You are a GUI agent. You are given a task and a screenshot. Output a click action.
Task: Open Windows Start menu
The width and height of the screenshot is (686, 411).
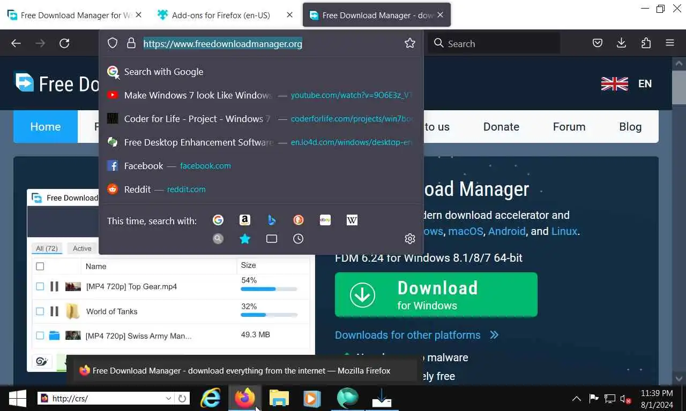18,398
